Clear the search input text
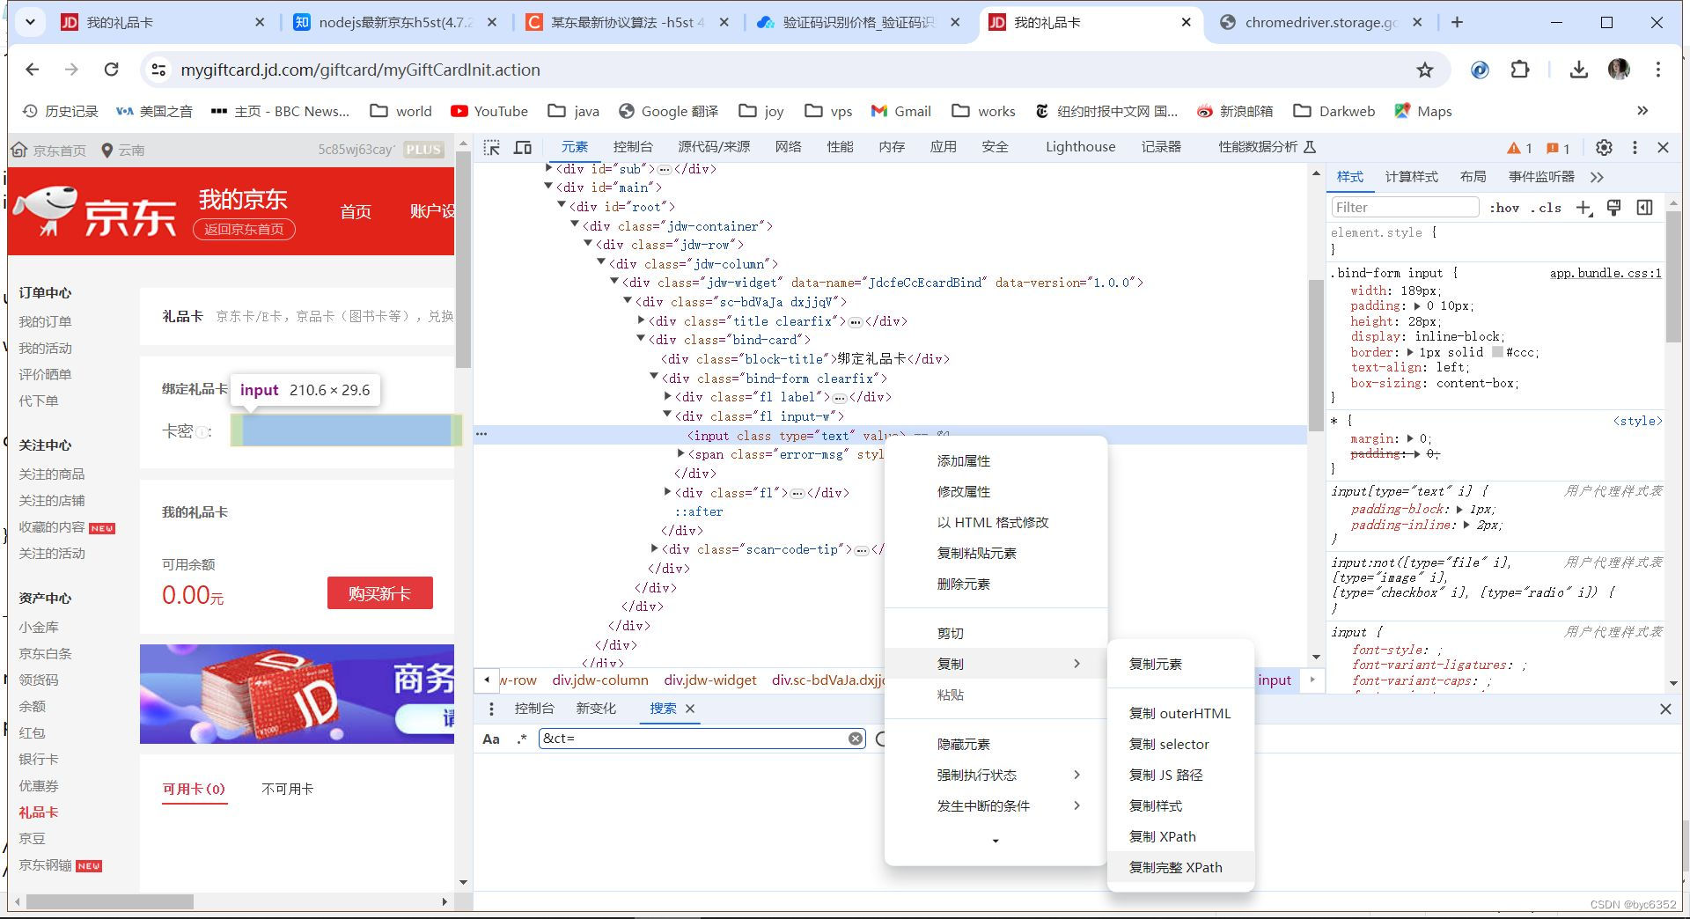The height and width of the screenshot is (919, 1690). [x=856, y=739]
